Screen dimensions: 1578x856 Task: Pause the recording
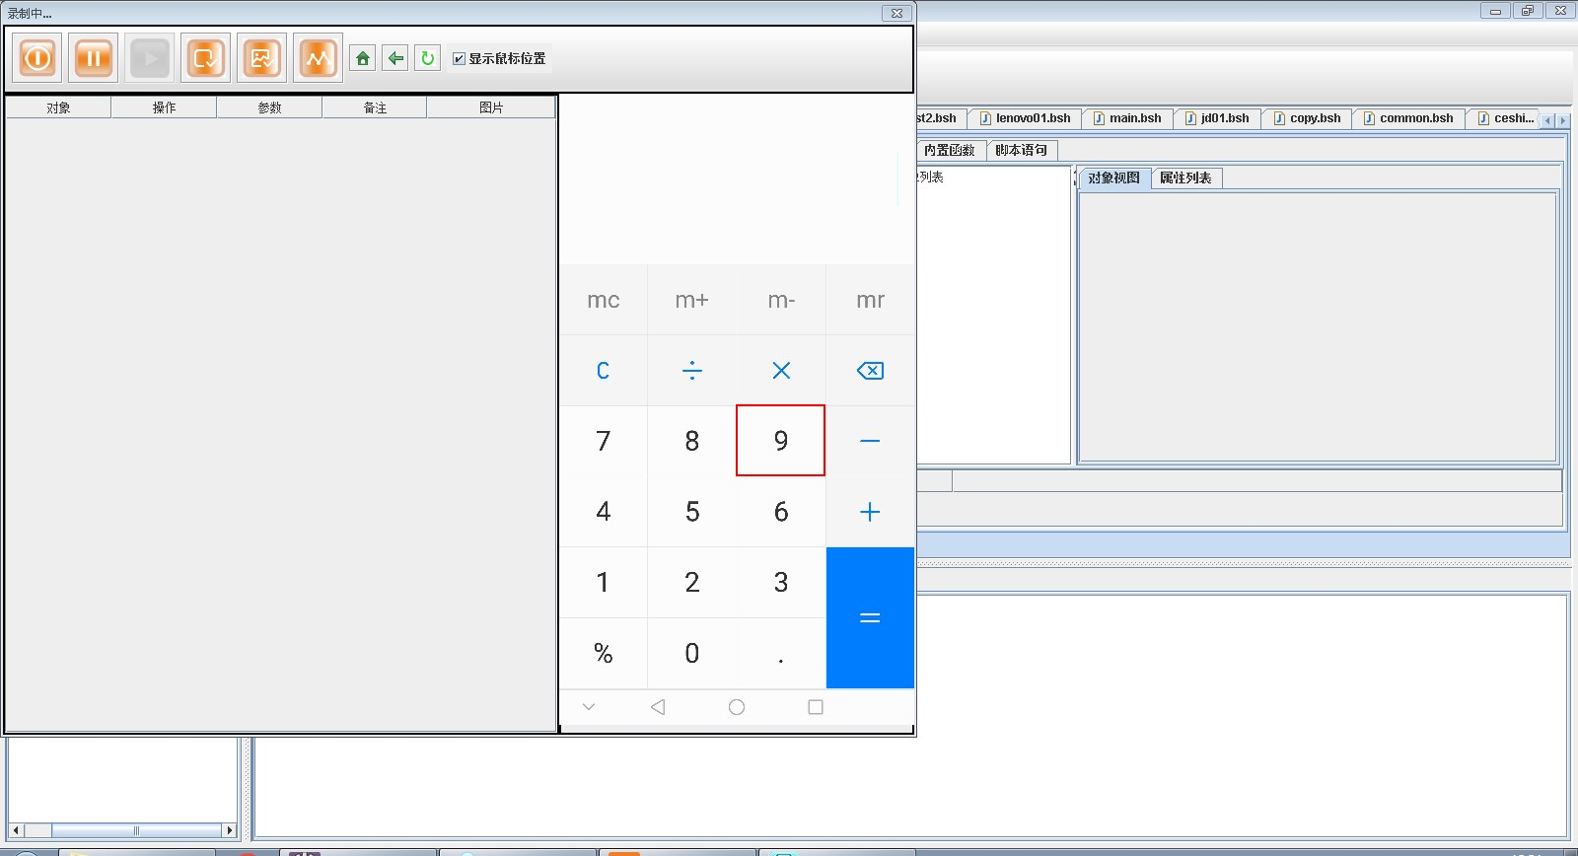coord(94,58)
